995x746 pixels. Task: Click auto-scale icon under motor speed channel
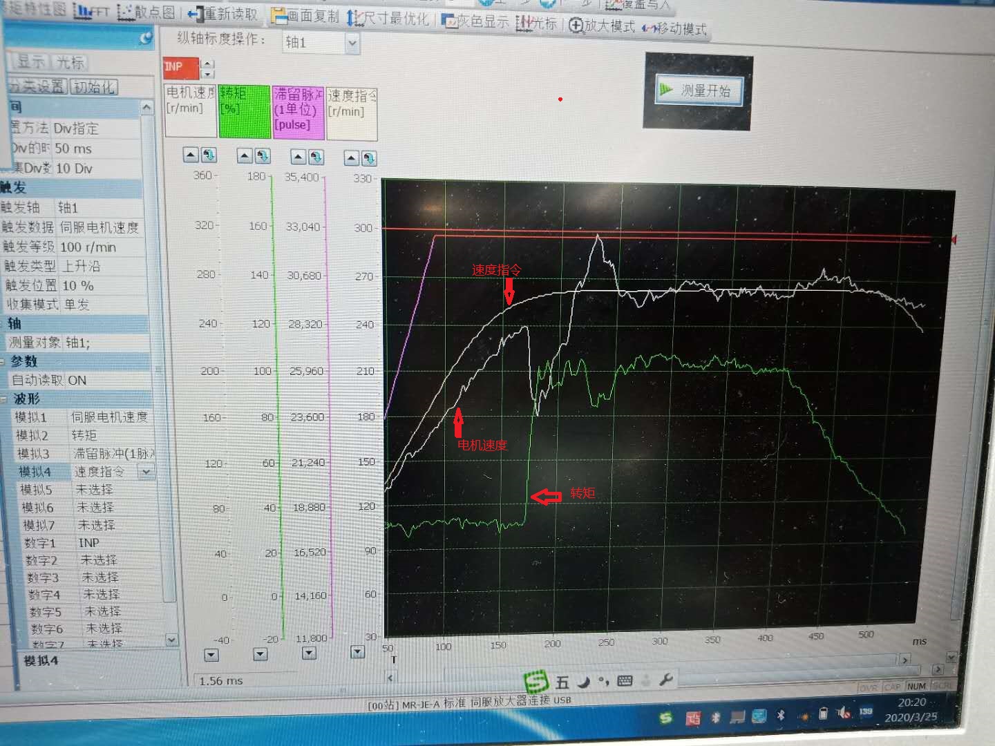tap(209, 155)
